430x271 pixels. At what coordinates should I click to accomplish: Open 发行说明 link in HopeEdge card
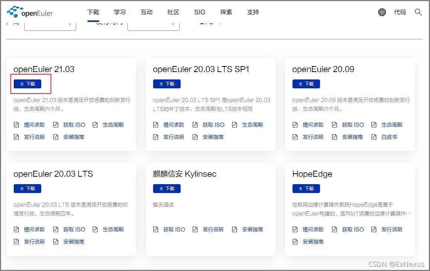(392, 230)
